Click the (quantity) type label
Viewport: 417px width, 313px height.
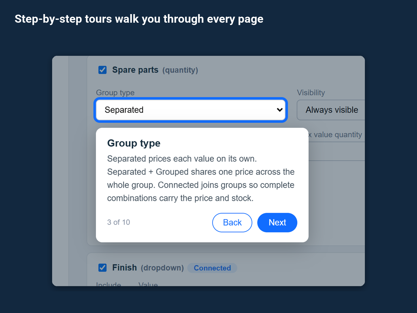tap(180, 70)
